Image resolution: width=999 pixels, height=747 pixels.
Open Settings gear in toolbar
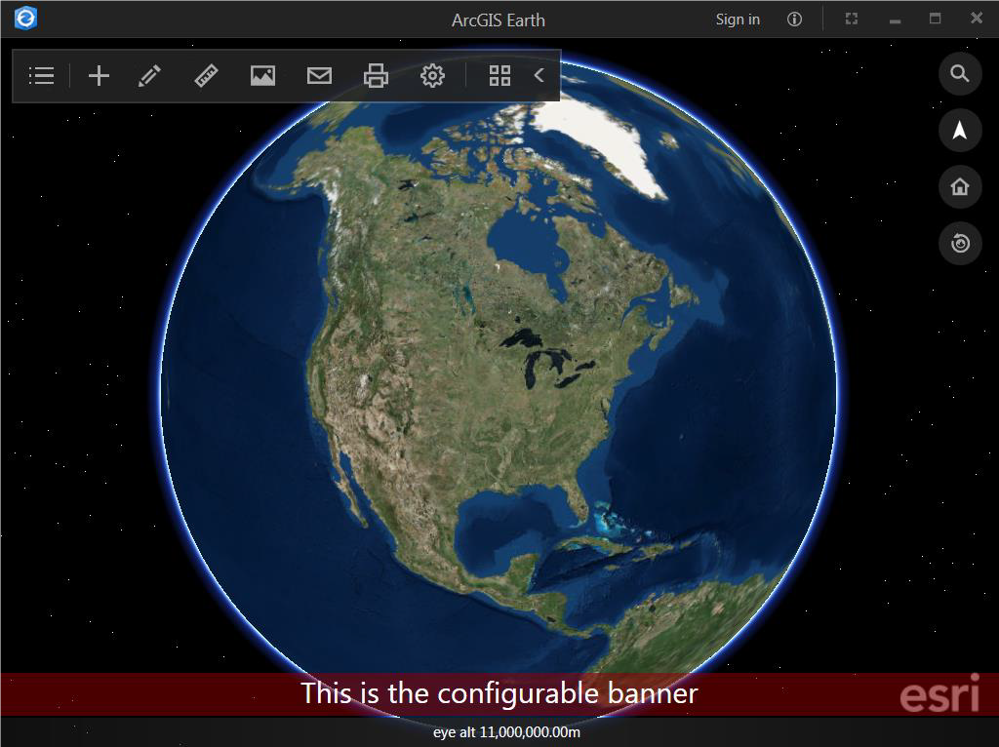pyautogui.click(x=432, y=76)
